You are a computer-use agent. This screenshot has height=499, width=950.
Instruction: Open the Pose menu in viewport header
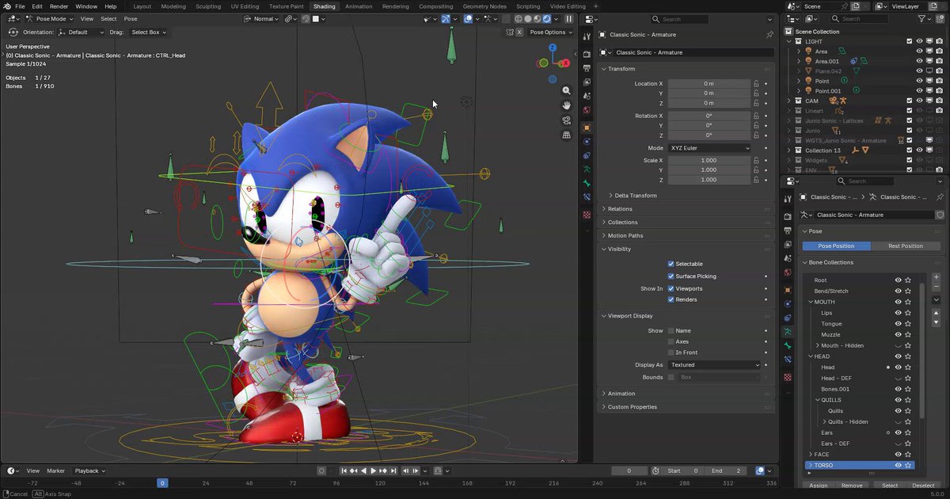click(x=130, y=19)
